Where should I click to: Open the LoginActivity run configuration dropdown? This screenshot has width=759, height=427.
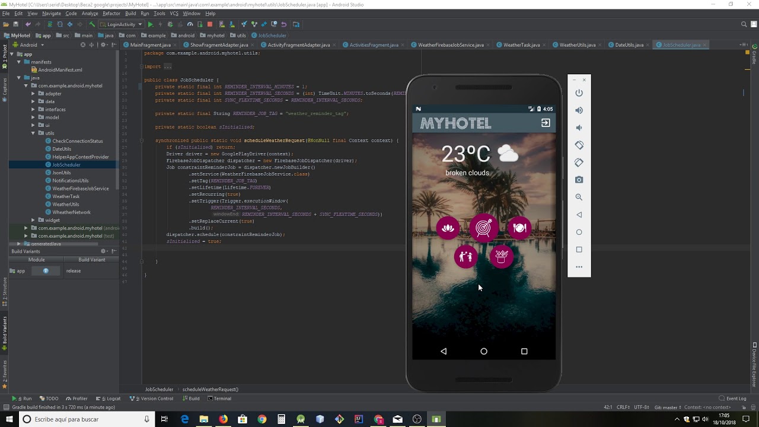click(x=121, y=24)
